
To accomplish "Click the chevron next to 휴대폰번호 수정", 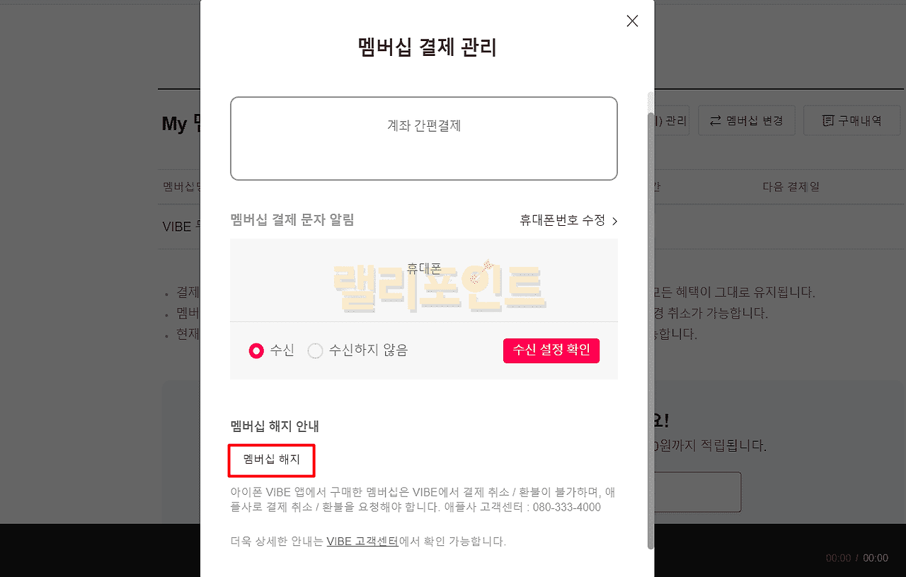I will (x=614, y=221).
